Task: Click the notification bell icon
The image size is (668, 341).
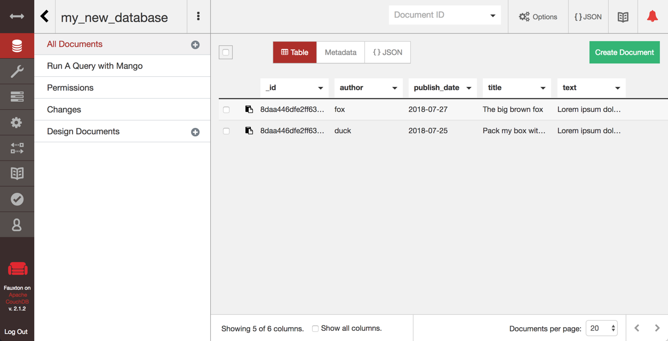Action: pos(652,17)
